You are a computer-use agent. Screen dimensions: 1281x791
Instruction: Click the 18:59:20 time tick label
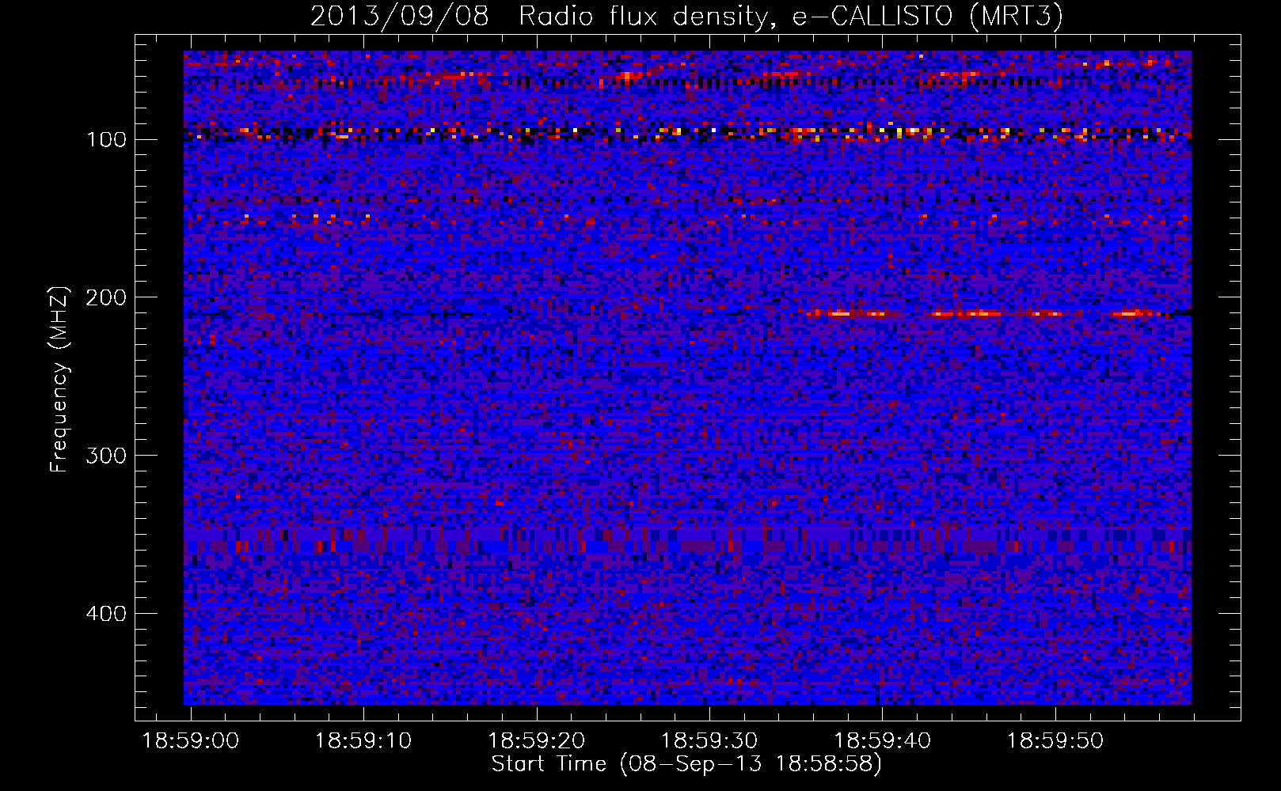click(537, 741)
